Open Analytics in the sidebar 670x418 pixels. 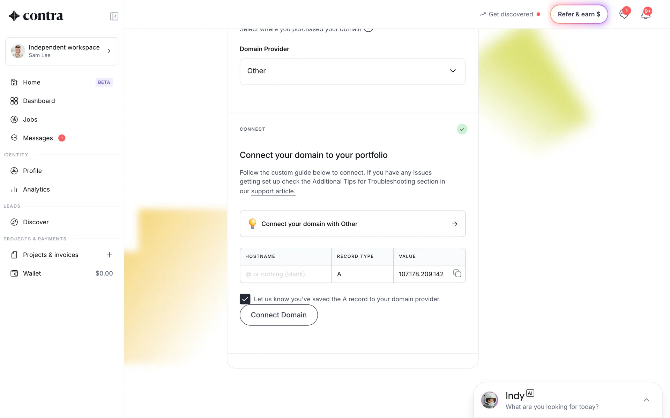tap(36, 189)
